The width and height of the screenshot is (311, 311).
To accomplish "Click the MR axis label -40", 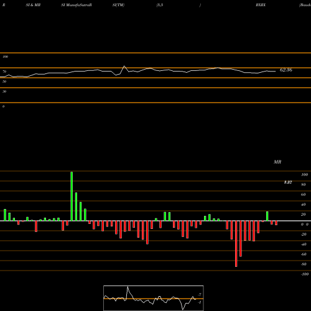I will pos(304,244).
